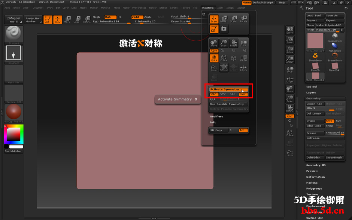The image size is (352, 220).
Task: Open the Preferences menu
Action: coord(139,7)
